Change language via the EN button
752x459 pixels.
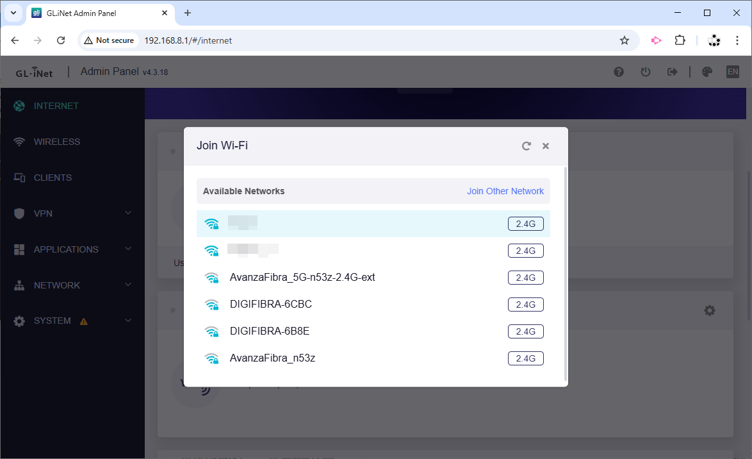coord(732,72)
